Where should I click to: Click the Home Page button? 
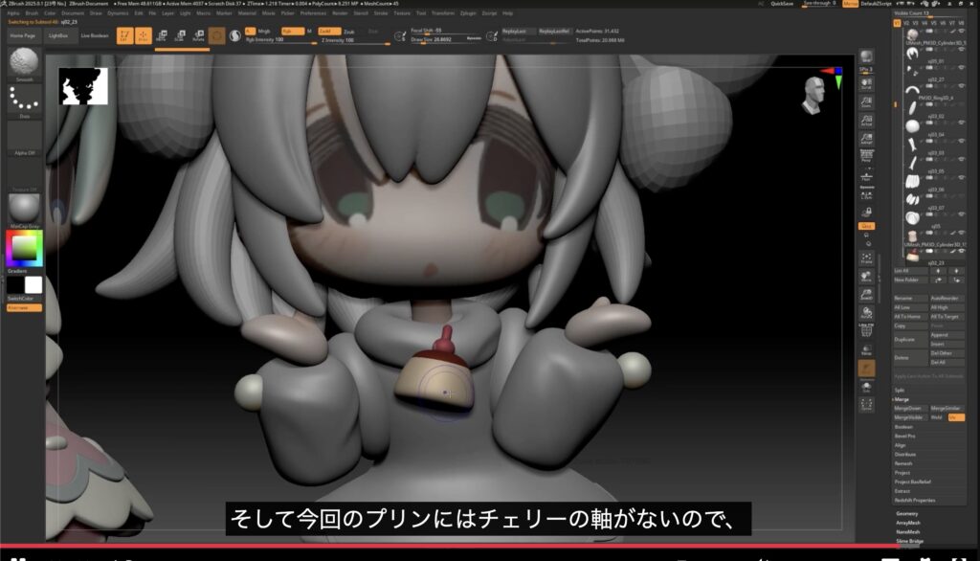click(23, 35)
